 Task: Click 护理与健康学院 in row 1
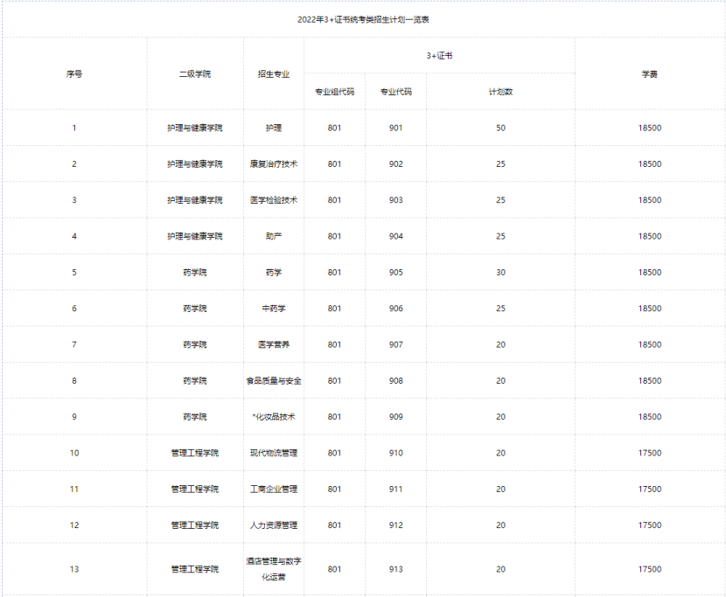tap(195, 128)
